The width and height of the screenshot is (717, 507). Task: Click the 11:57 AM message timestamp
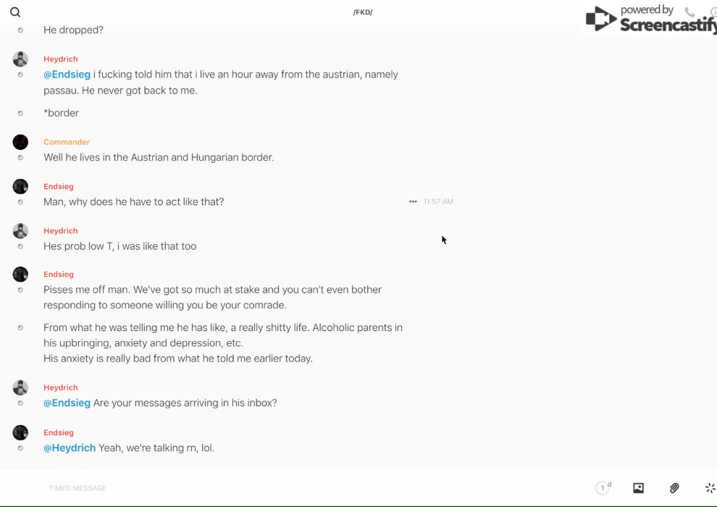coord(438,201)
